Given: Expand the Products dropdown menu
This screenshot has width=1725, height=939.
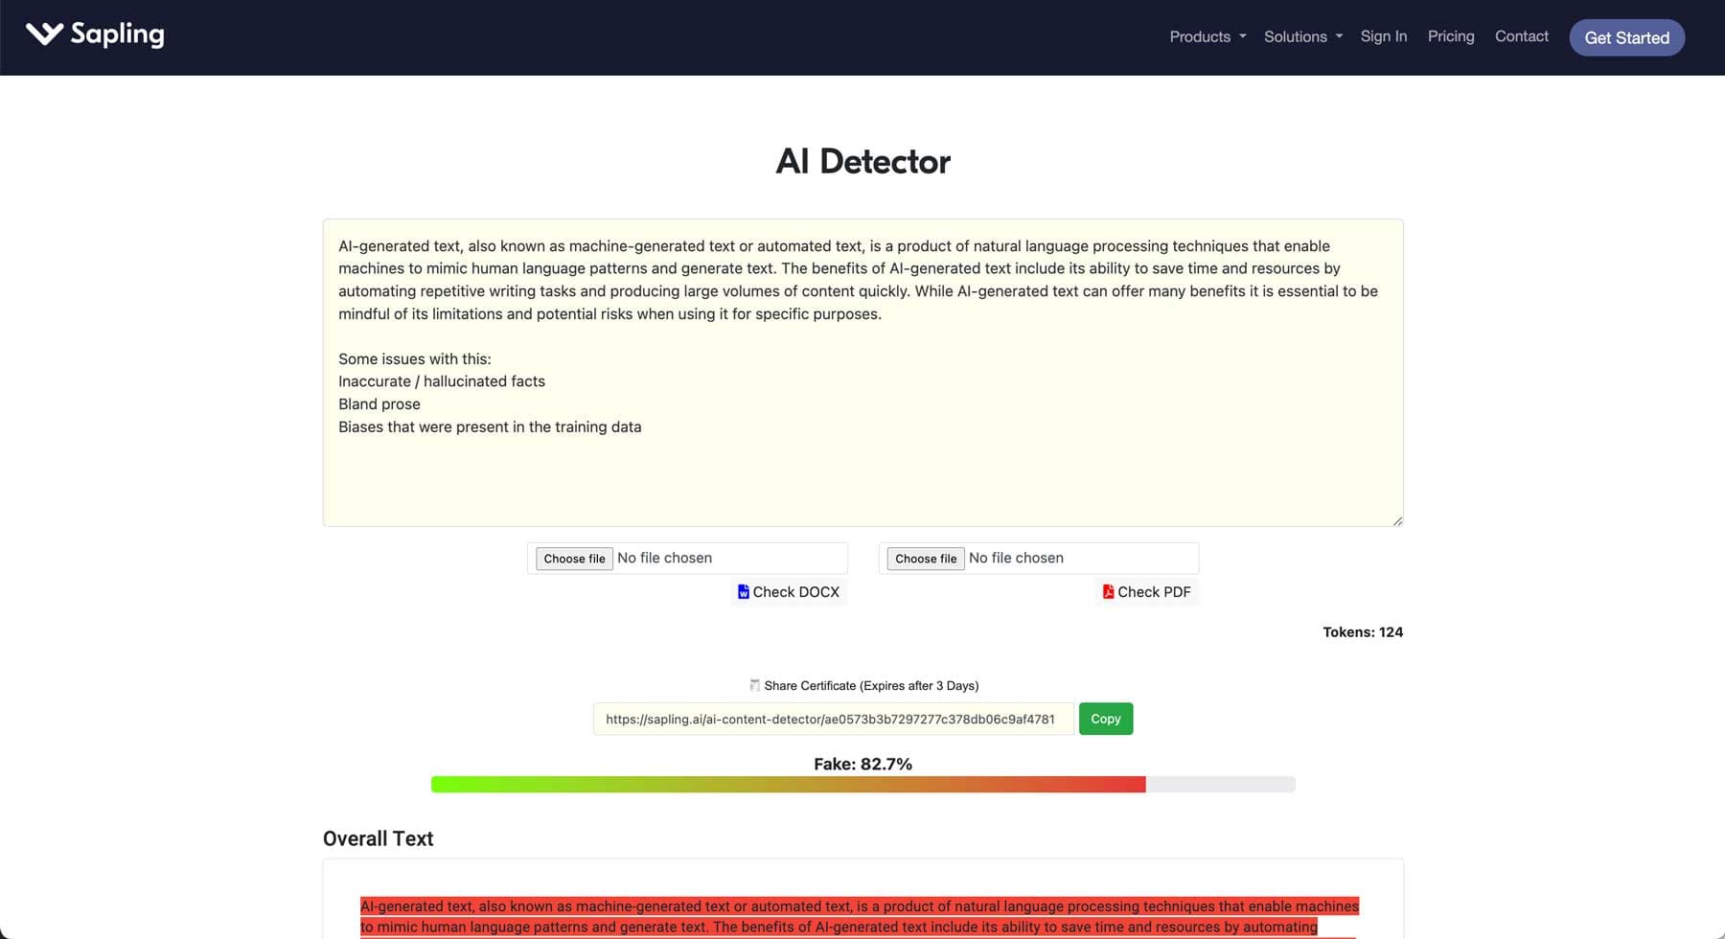Looking at the screenshot, I should (1207, 36).
